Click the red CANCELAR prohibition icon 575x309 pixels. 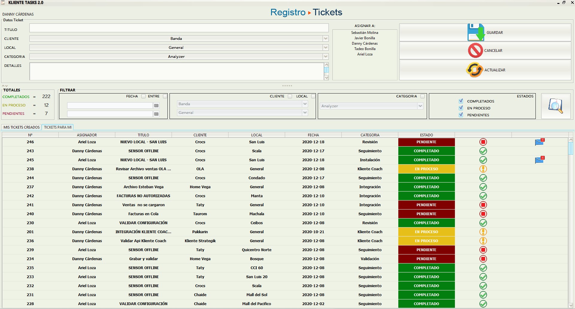tap(475, 50)
